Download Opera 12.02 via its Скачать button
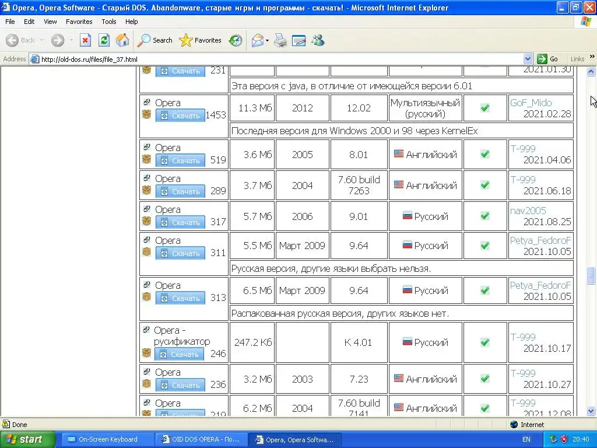This screenshot has height=448, width=597. (180, 116)
